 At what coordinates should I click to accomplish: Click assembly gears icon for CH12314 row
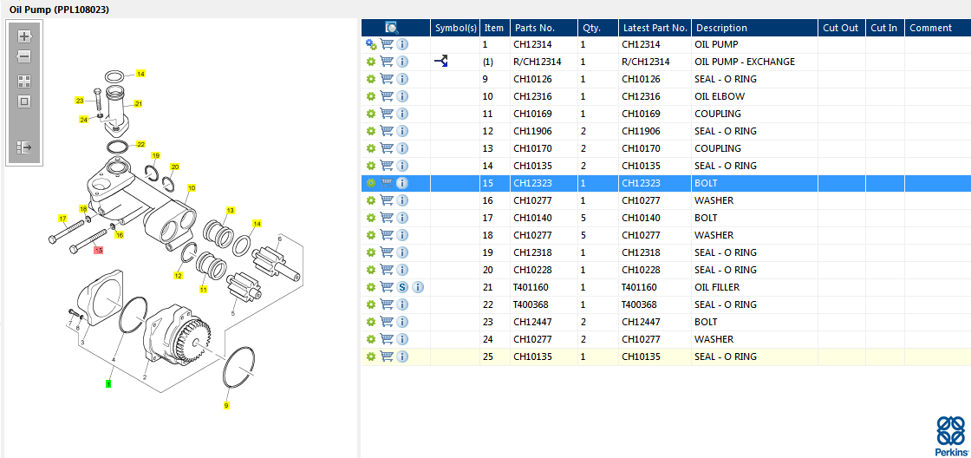371,44
